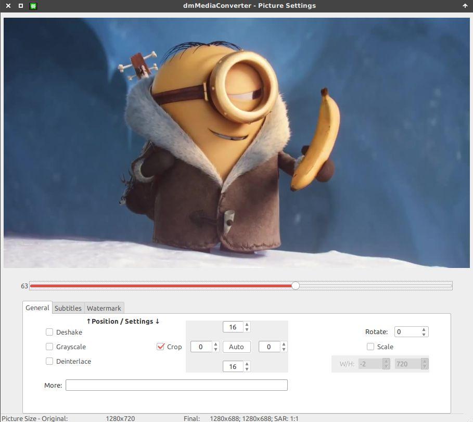Click into the Rotate number field
This screenshot has height=422, width=473.
coord(407,332)
